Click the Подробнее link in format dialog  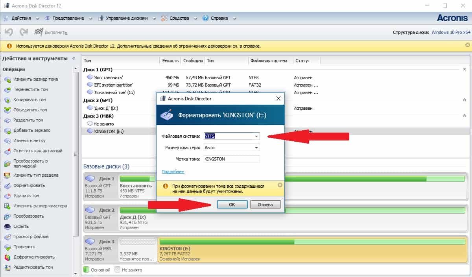173,172
